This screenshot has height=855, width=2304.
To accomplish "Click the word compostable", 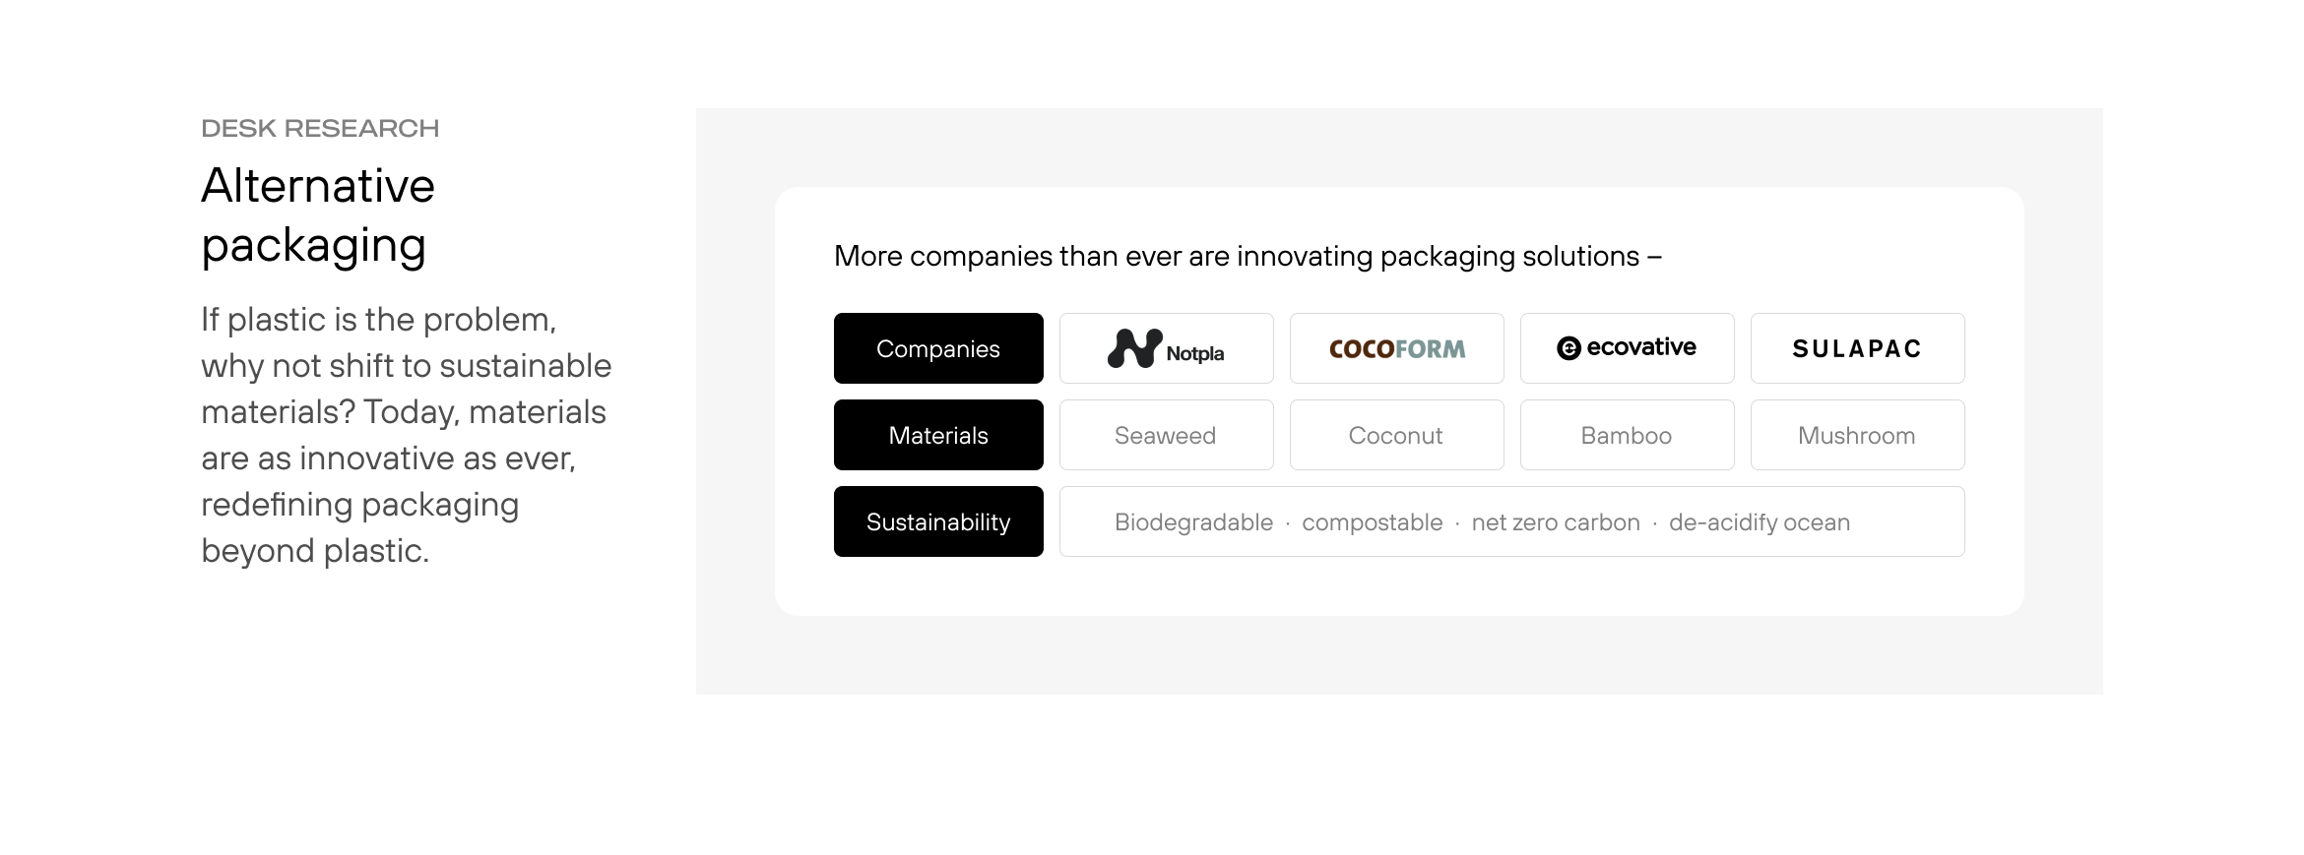I will [x=1372, y=522].
